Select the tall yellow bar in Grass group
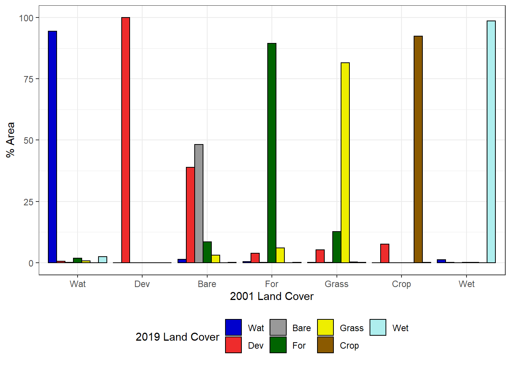This screenshot has height=365, width=511. tap(345, 163)
